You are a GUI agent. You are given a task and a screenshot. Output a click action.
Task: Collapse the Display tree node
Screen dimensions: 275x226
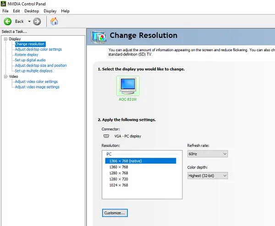pyautogui.click(x=6, y=39)
